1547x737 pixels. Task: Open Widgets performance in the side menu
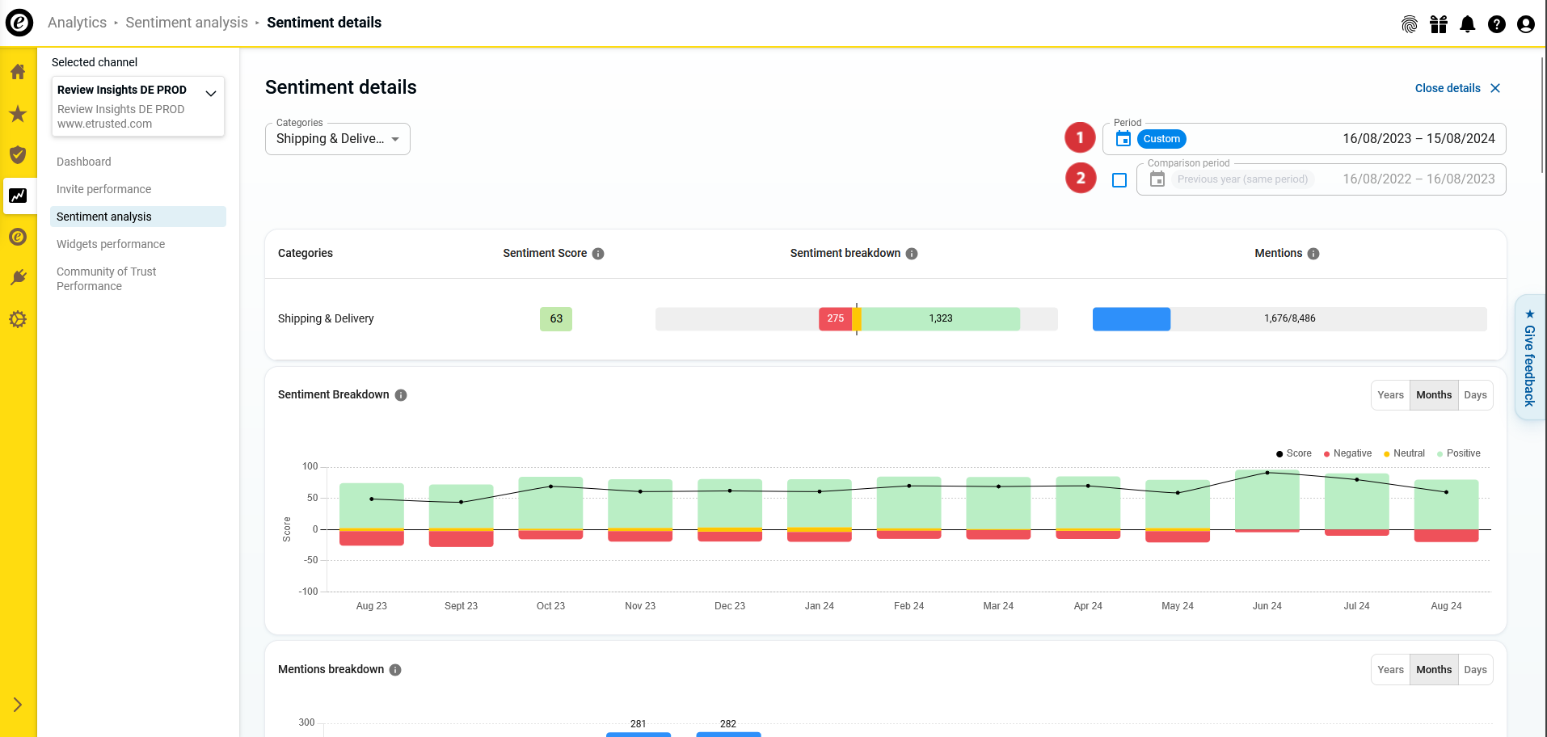click(x=111, y=244)
